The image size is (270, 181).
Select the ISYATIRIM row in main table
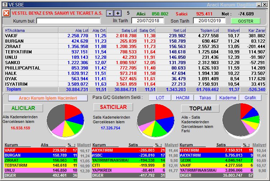tap(135, 84)
